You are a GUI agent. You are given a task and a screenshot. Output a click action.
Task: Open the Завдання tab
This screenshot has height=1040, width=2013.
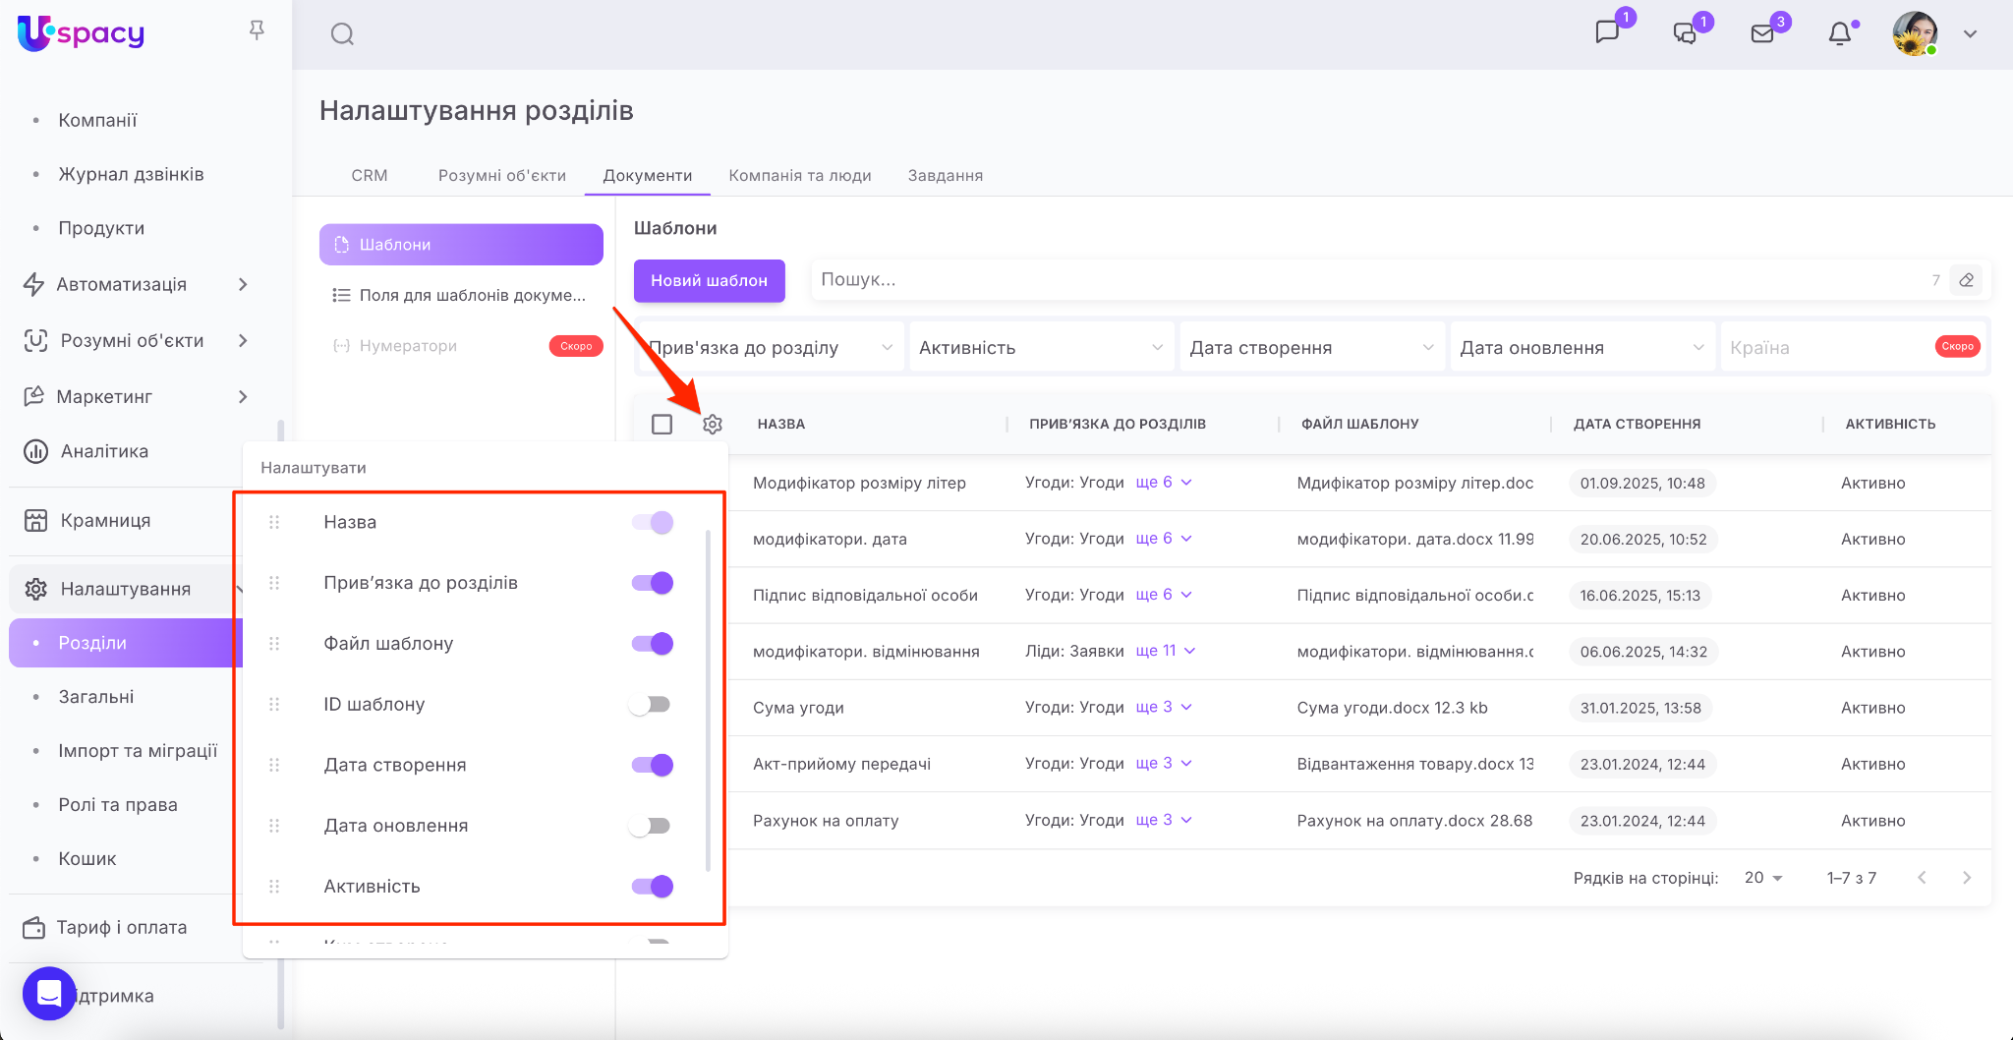tap(945, 175)
